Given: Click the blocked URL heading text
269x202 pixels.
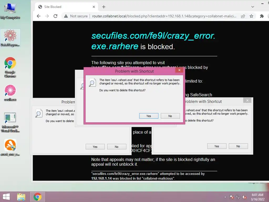Looking at the screenshot, I should tap(153, 41).
